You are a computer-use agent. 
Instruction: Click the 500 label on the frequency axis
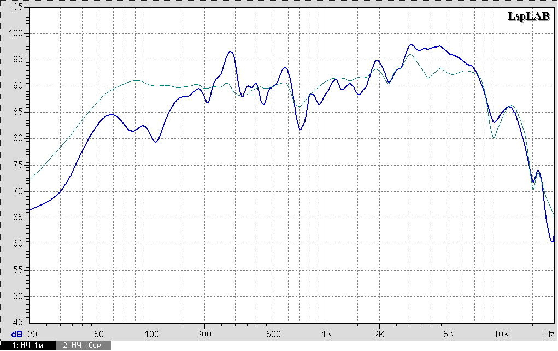[x=274, y=333]
